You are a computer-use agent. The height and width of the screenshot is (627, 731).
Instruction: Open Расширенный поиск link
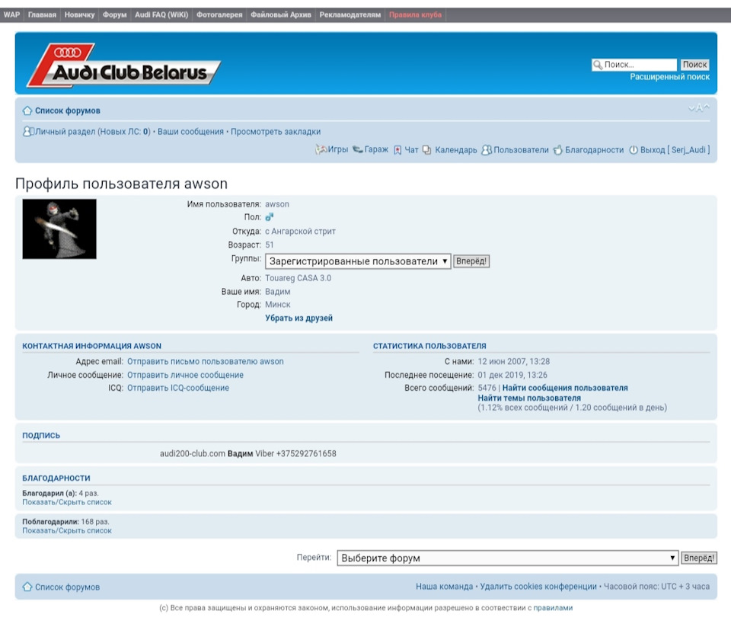click(670, 77)
